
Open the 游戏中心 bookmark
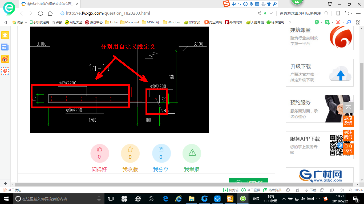(x=94, y=22)
